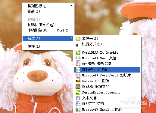The height and width of the screenshot is (113, 156).
Task: Expand the 新建 submenu arrow
Action: 71,38
